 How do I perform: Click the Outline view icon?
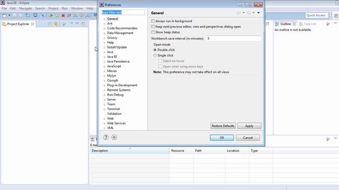(x=277, y=24)
